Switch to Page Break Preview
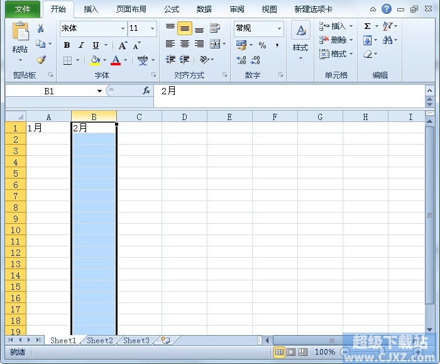Image resolution: width=440 pixels, height=364 pixels. (x=303, y=352)
